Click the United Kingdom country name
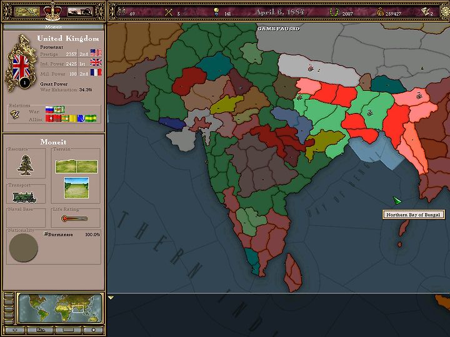 pyautogui.click(x=68, y=39)
